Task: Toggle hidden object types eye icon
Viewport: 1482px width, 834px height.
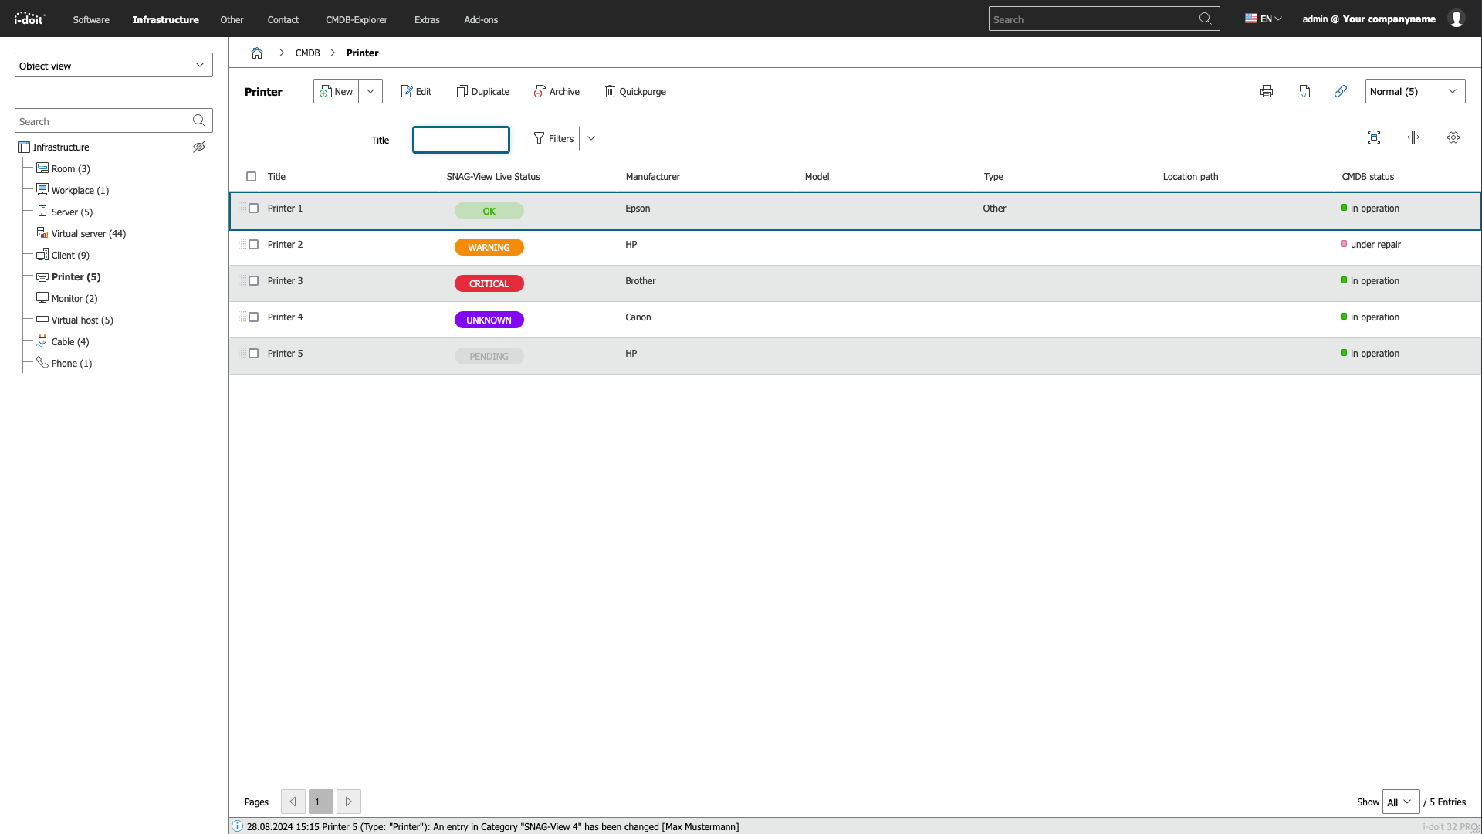Action: 199,147
